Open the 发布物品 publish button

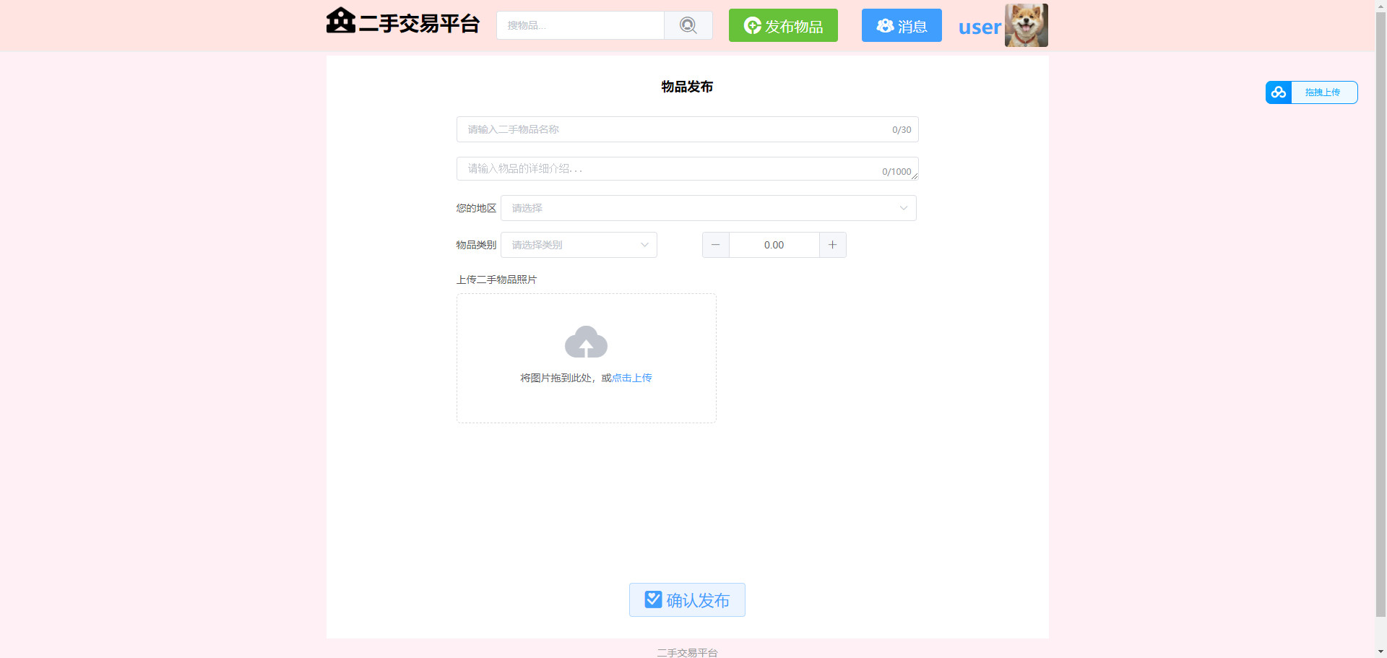point(783,25)
